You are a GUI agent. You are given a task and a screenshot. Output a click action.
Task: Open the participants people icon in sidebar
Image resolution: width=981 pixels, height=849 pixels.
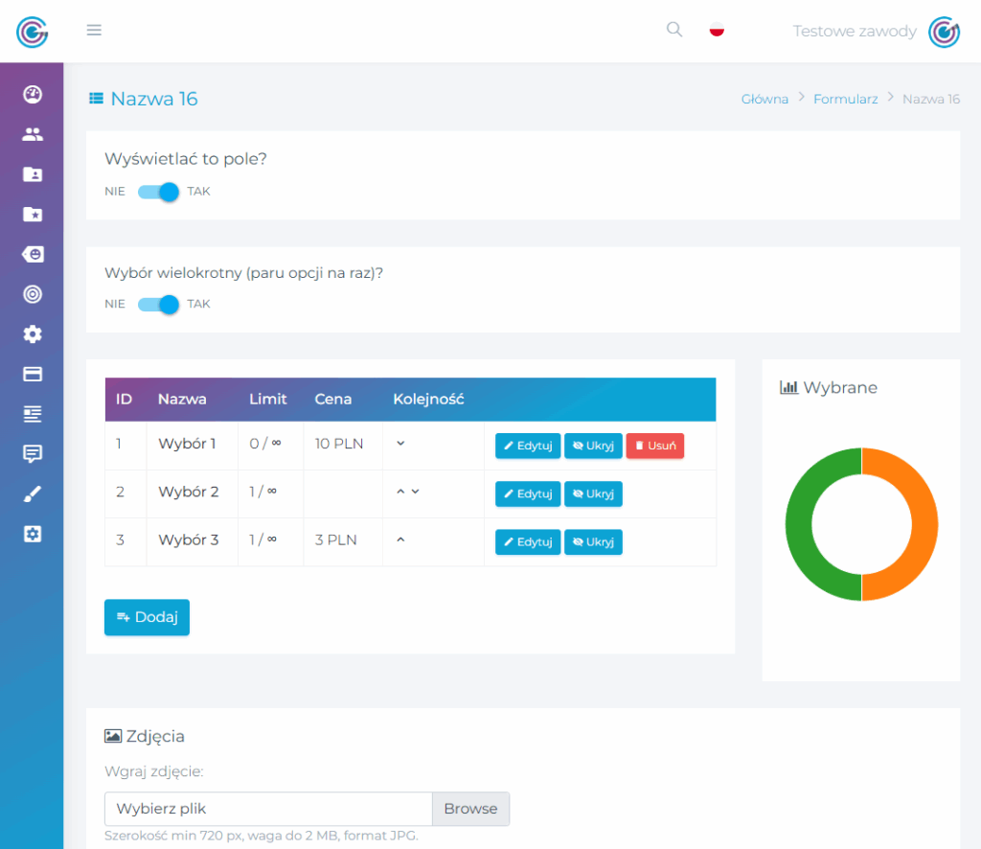[33, 134]
